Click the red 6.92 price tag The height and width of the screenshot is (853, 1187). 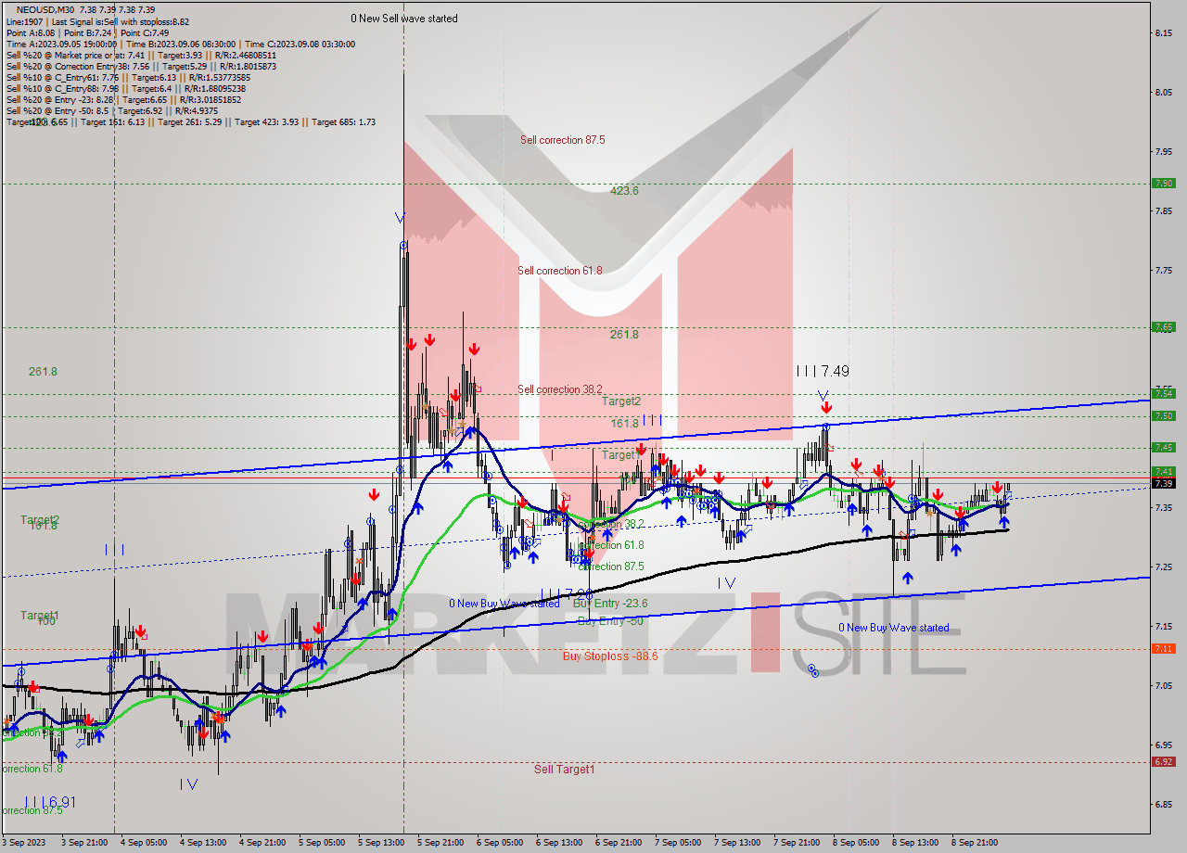tap(1163, 762)
